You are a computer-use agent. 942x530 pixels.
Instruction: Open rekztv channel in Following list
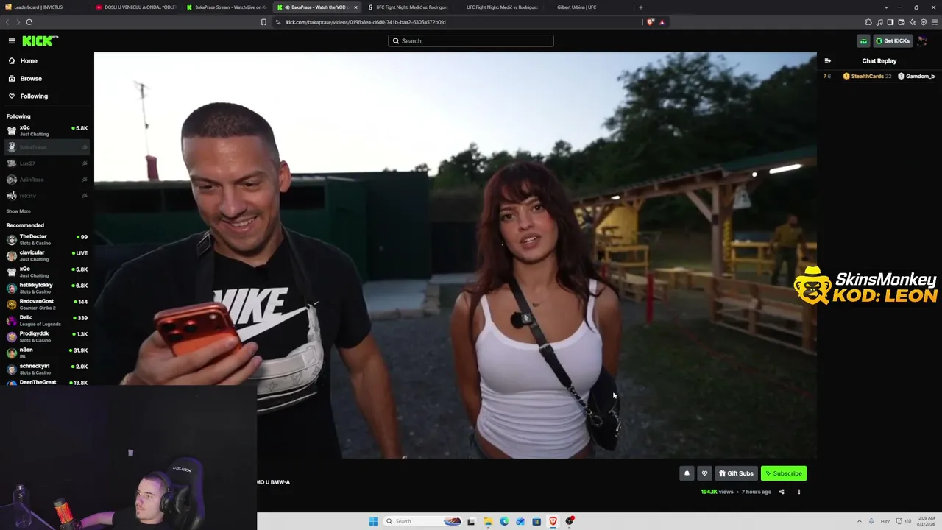click(46, 196)
